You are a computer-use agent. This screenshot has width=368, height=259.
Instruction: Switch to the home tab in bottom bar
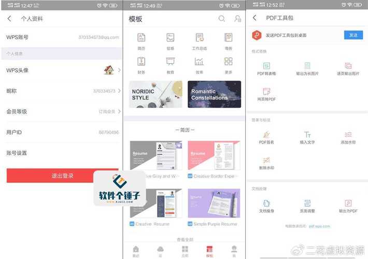(x=136, y=251)
